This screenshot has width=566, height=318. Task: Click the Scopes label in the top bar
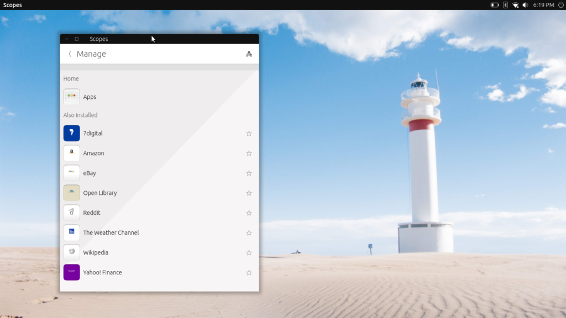[12, 5]
